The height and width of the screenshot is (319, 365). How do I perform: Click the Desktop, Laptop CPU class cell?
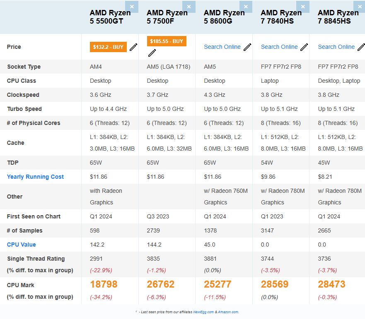(339, 81)
